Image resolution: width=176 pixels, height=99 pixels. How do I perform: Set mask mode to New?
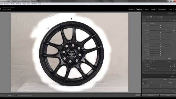170,20
